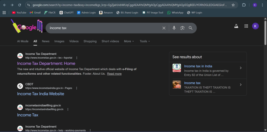Click the voice search microphone icon

click(174, 28)
